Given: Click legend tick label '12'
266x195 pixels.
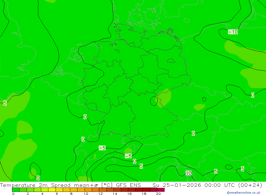Looking at the screenshot, I should 101,194.
